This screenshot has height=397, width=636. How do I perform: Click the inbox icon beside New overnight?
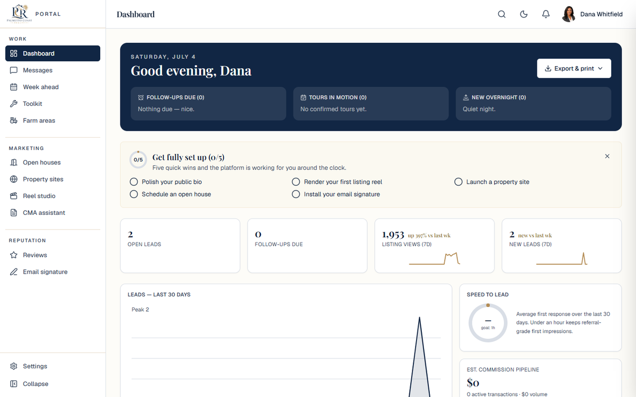[x=466, y=97]
